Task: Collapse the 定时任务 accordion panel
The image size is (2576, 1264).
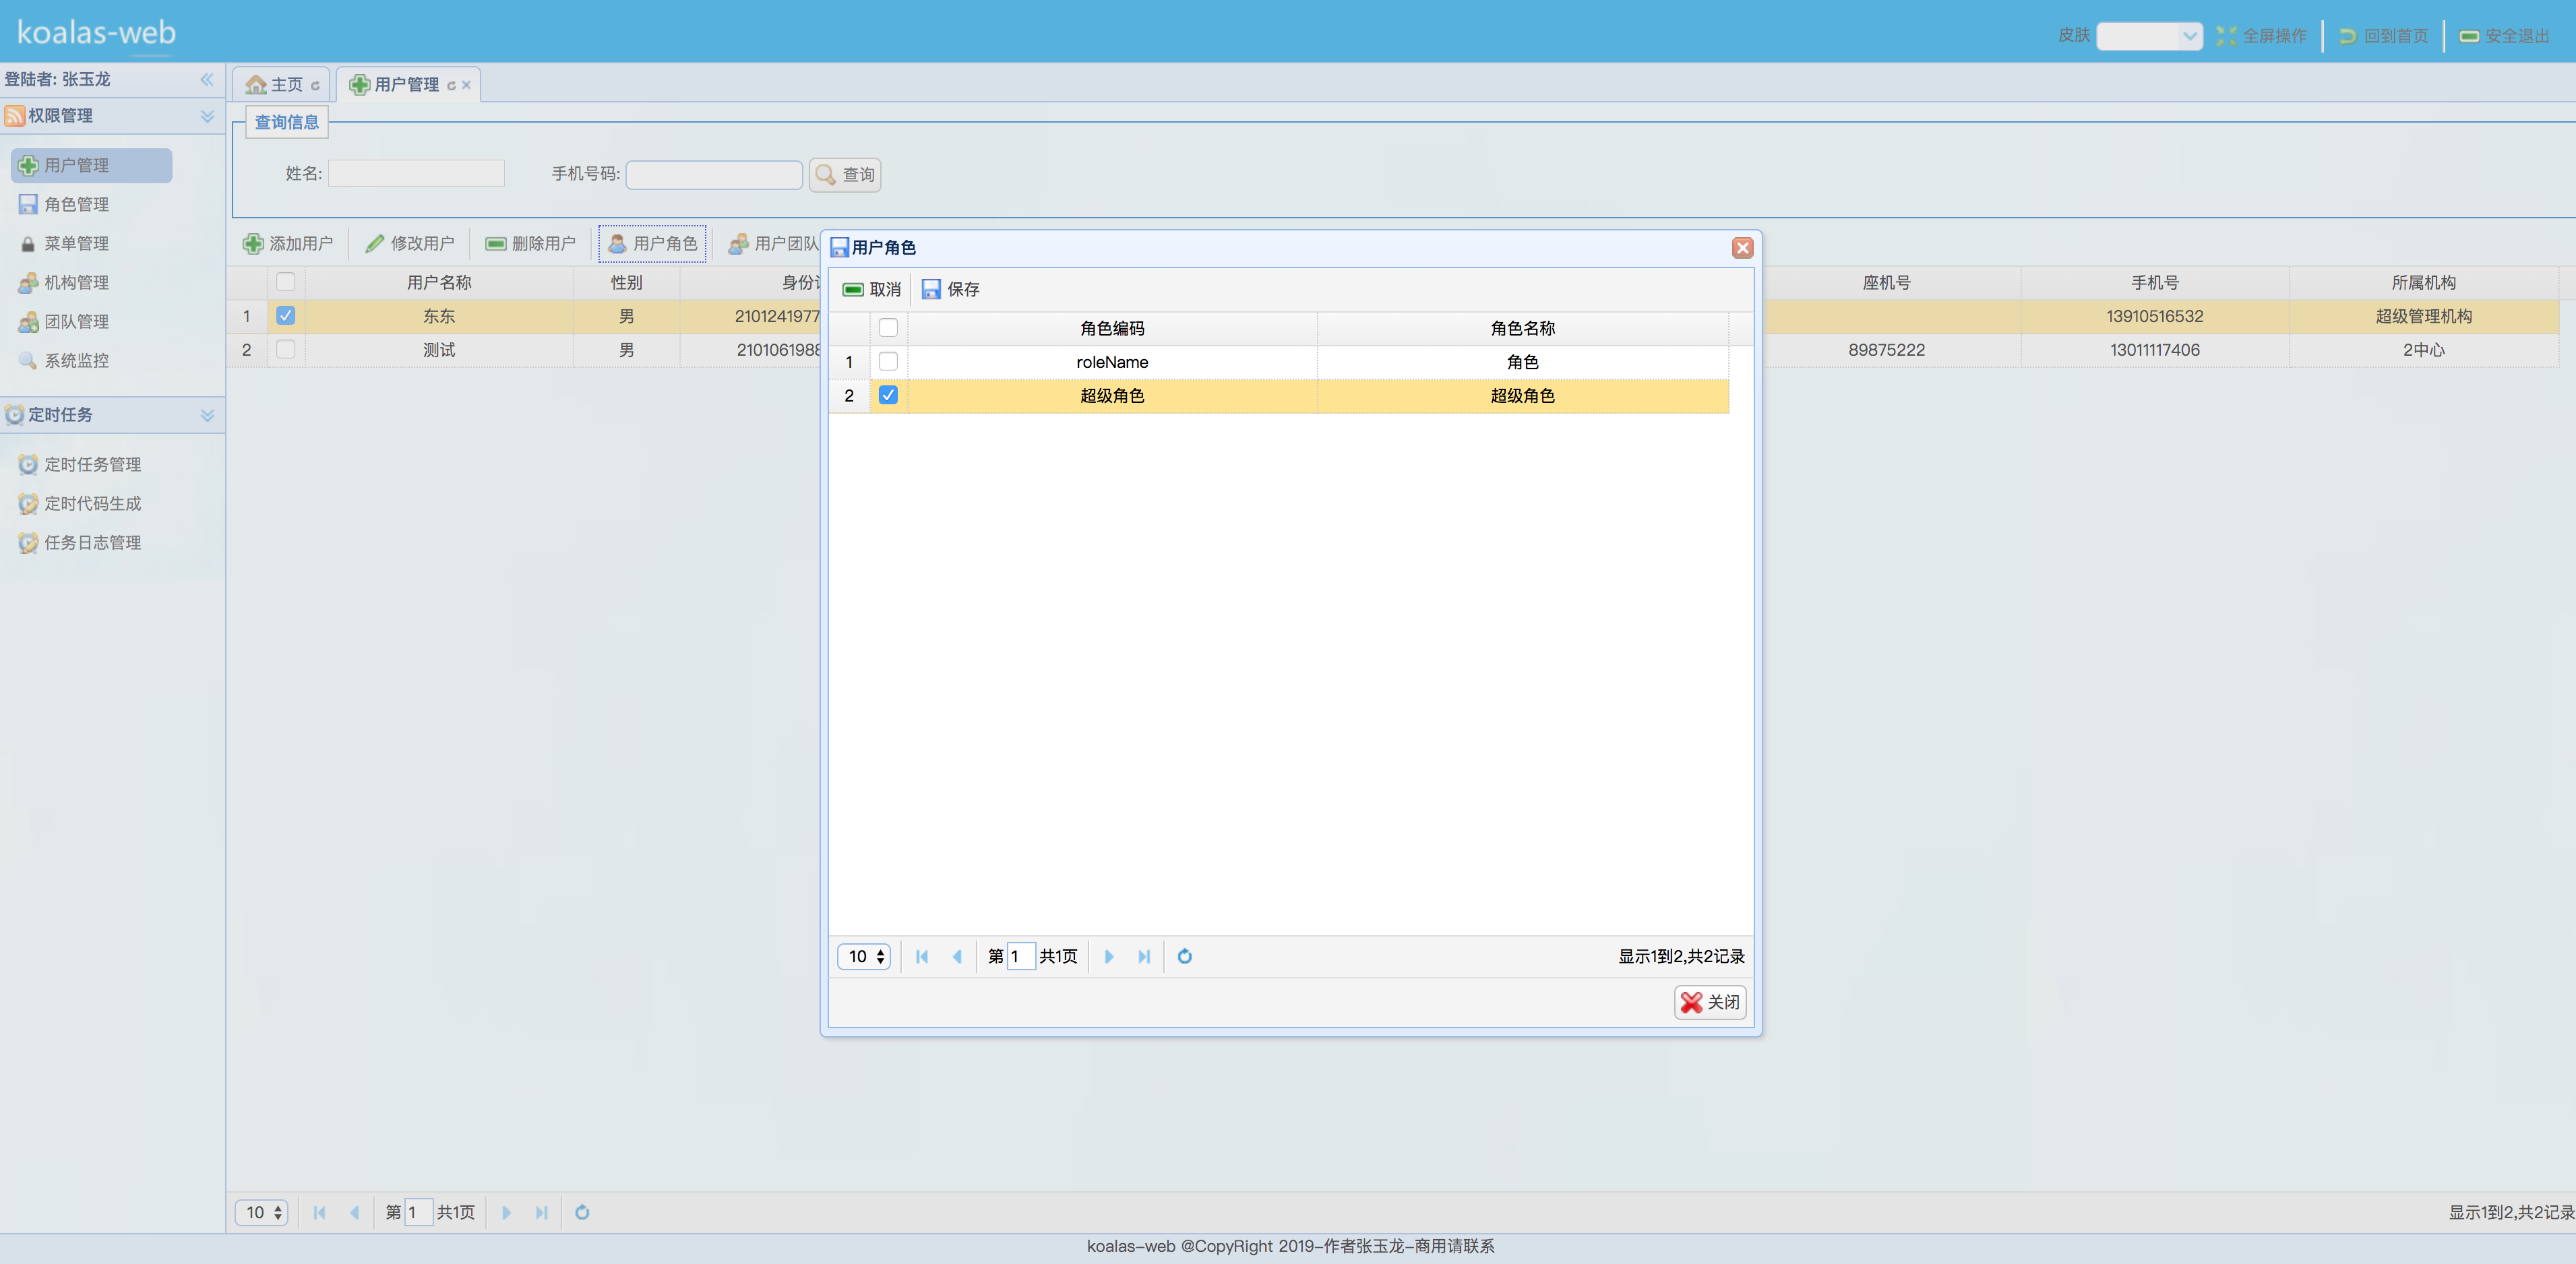Action: pos(207,416)
